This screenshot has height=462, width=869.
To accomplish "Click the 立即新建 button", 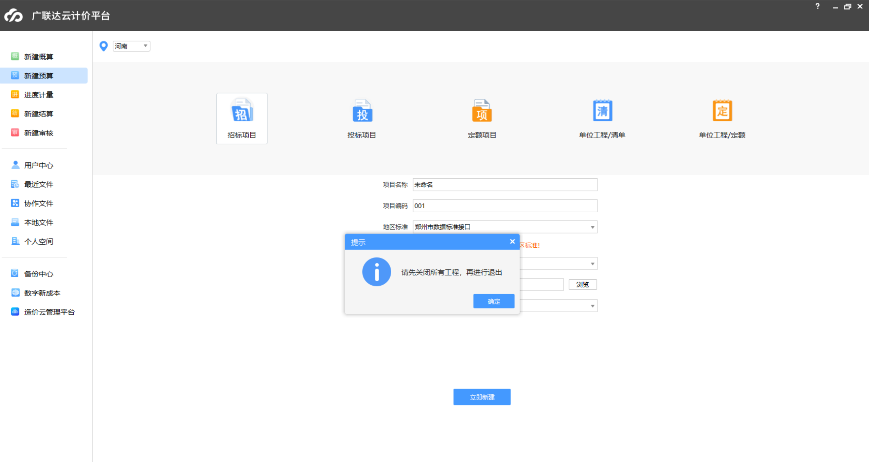I will tap(482, 397).
